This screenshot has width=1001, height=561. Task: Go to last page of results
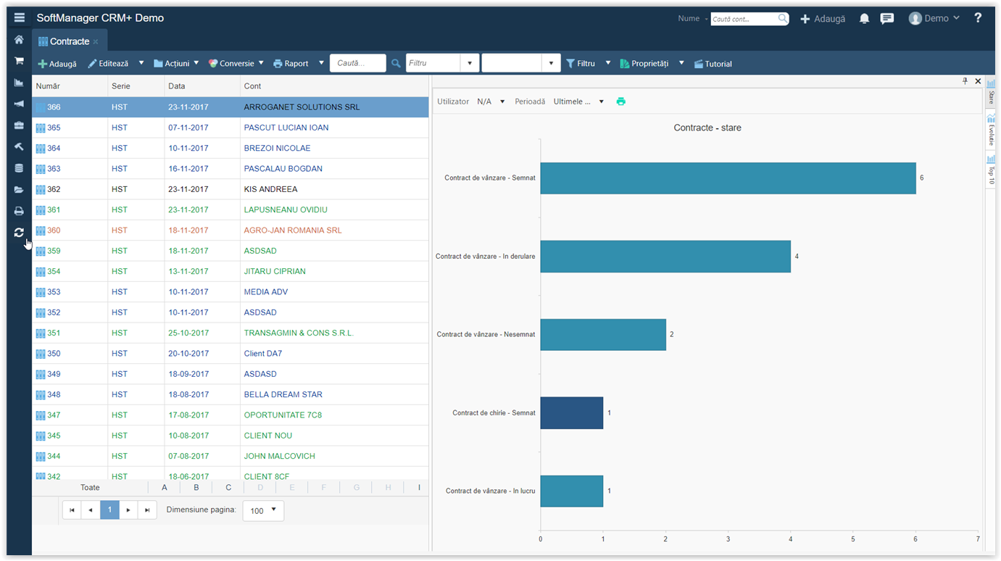click(x=147, y=510)
